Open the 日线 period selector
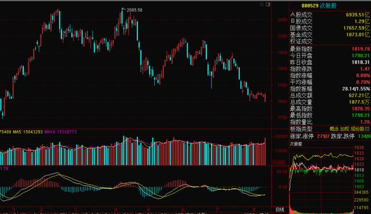 (x=279, y=209)
